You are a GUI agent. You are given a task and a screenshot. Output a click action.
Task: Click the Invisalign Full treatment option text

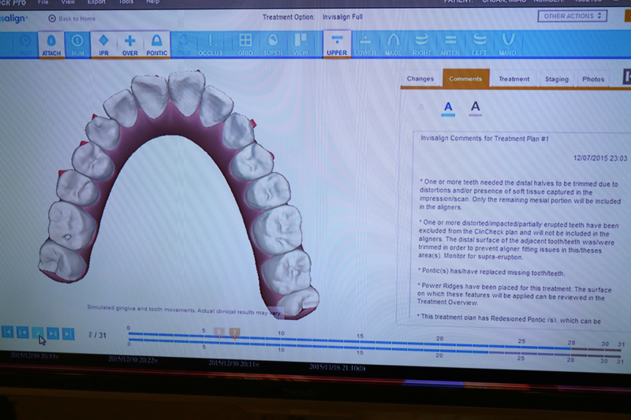[342, 17]
